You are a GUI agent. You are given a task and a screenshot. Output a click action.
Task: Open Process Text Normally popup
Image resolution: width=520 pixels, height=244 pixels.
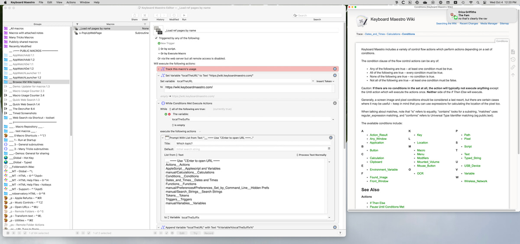tap(311, 155)
